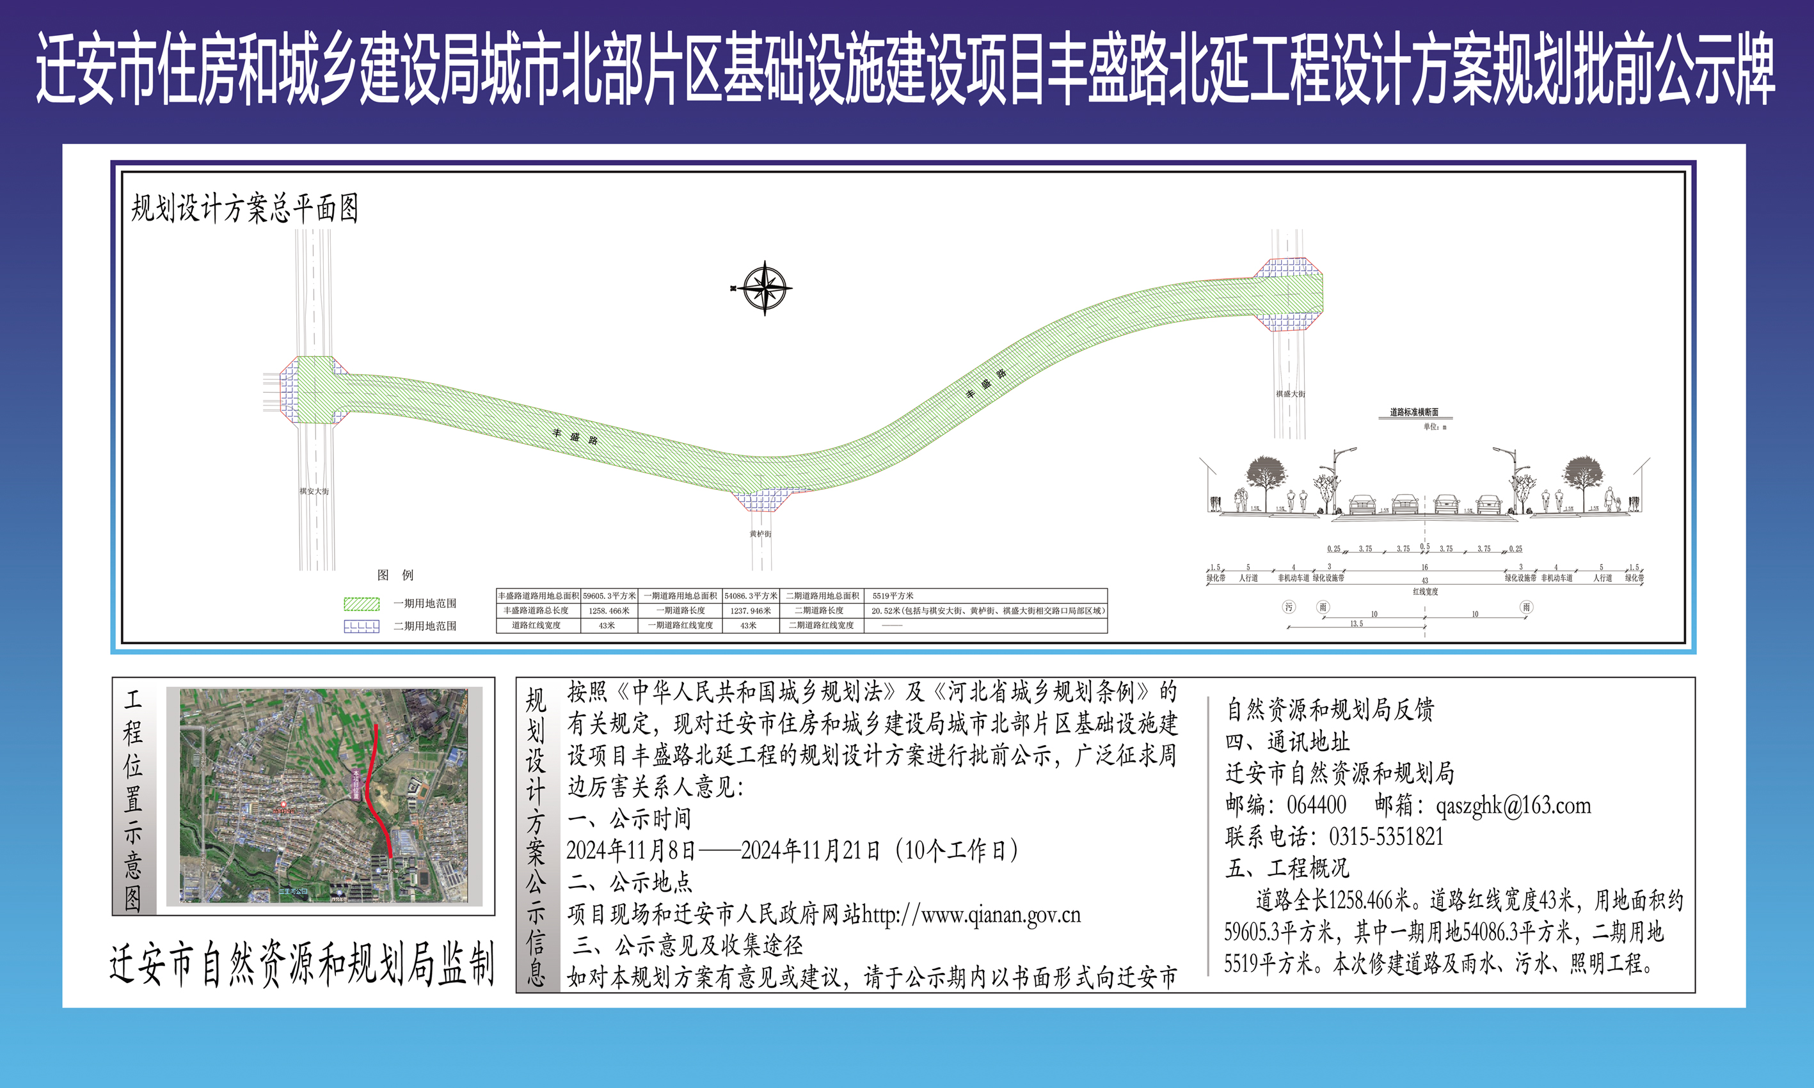Click the 二期道路用地总面积 table cell
Image resolution: width=1814 pixels, height=1088 pixels.
click(822, 596)
